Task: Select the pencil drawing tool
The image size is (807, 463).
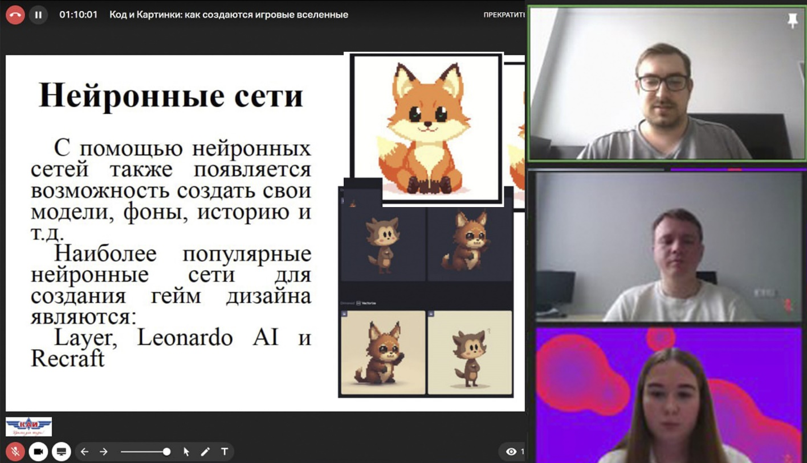Action: tap(205, 452)
